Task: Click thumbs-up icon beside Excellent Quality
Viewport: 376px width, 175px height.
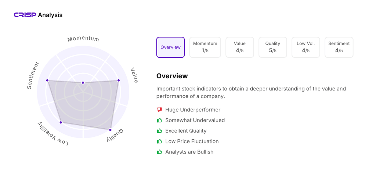Action: (159, 131)
